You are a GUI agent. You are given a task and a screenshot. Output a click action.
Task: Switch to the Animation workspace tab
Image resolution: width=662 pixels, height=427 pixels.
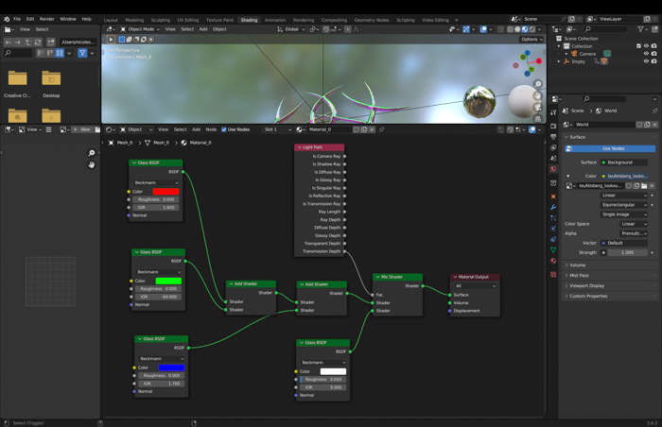coord(275,19)
